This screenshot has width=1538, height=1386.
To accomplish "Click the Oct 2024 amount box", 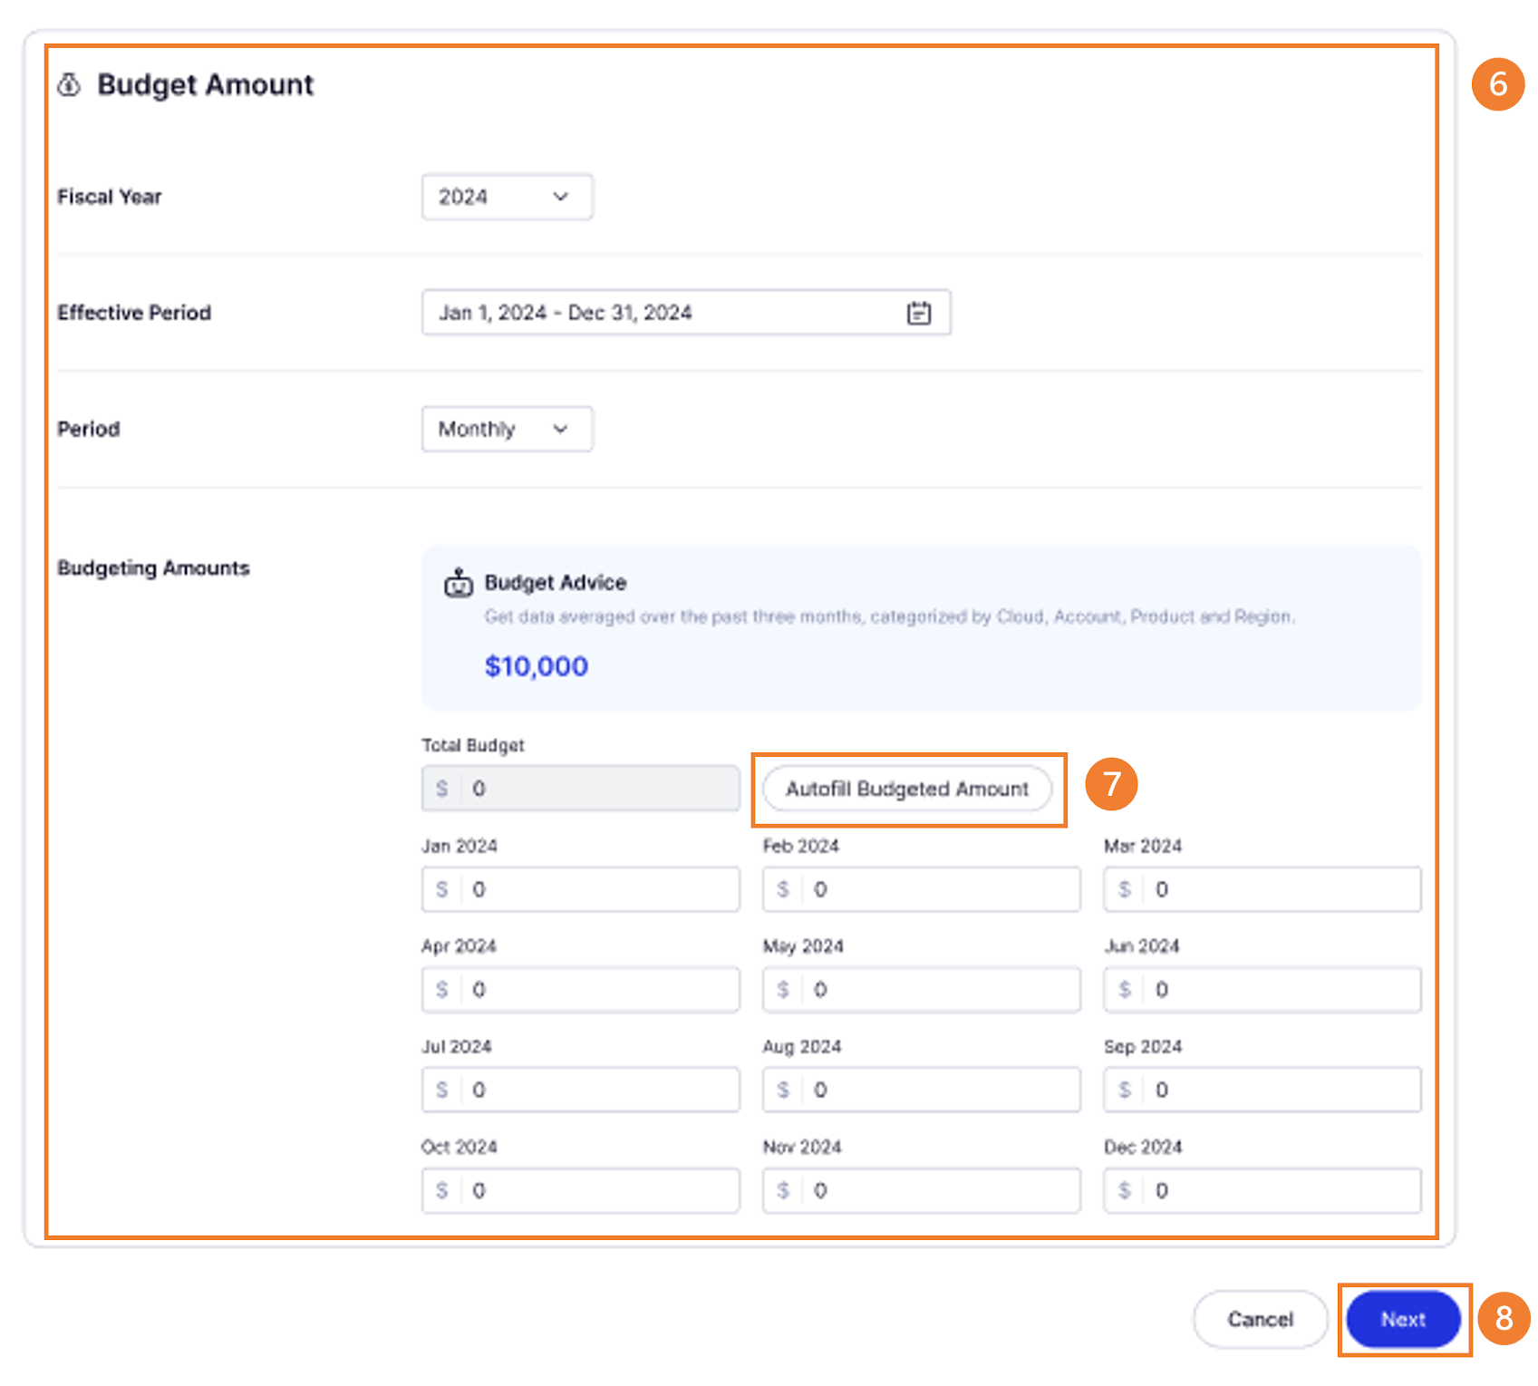I will (598, 1190).
